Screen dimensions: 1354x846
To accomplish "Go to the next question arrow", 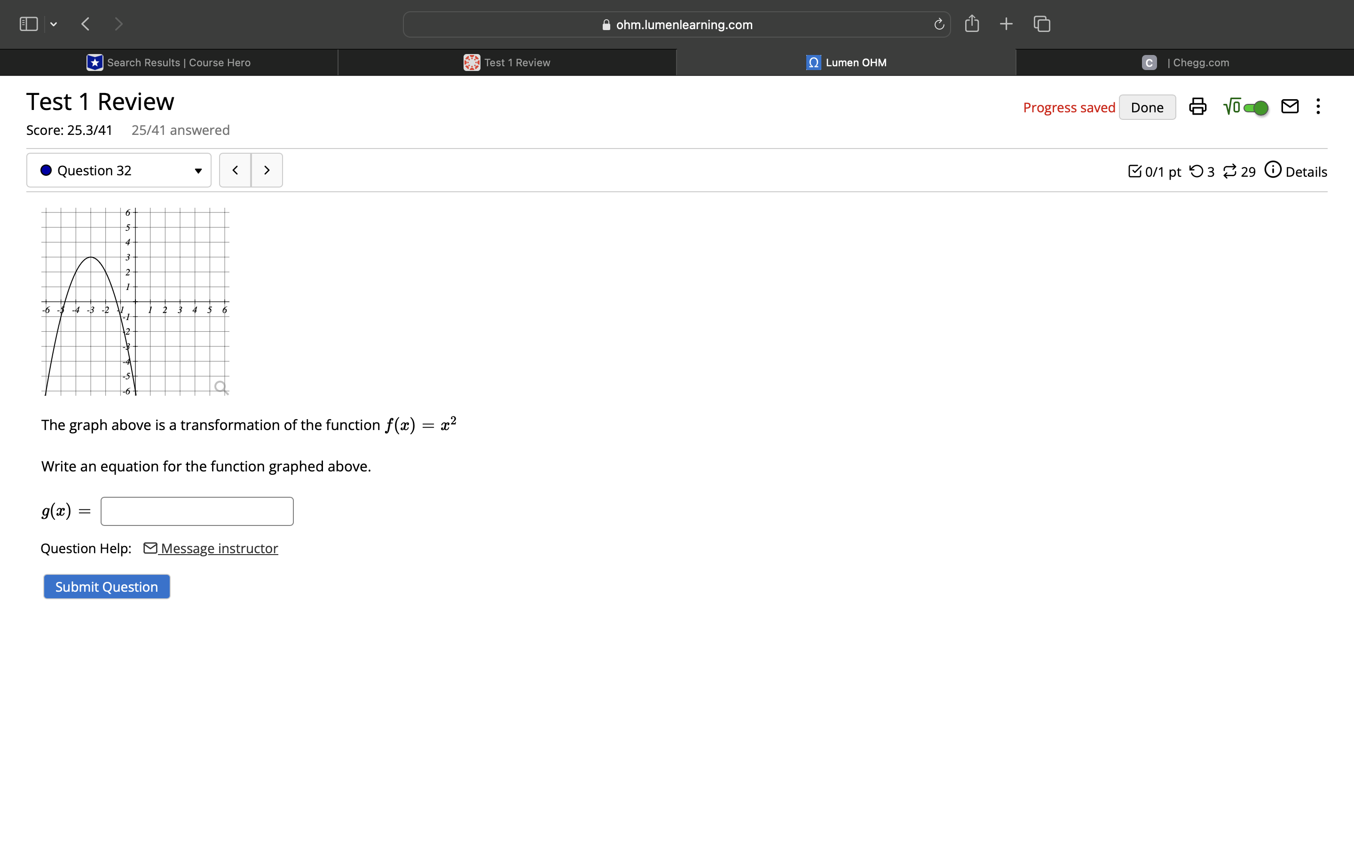I will (x=267, y=170).
